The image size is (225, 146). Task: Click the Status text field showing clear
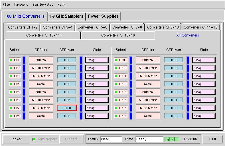coord(111,139)
